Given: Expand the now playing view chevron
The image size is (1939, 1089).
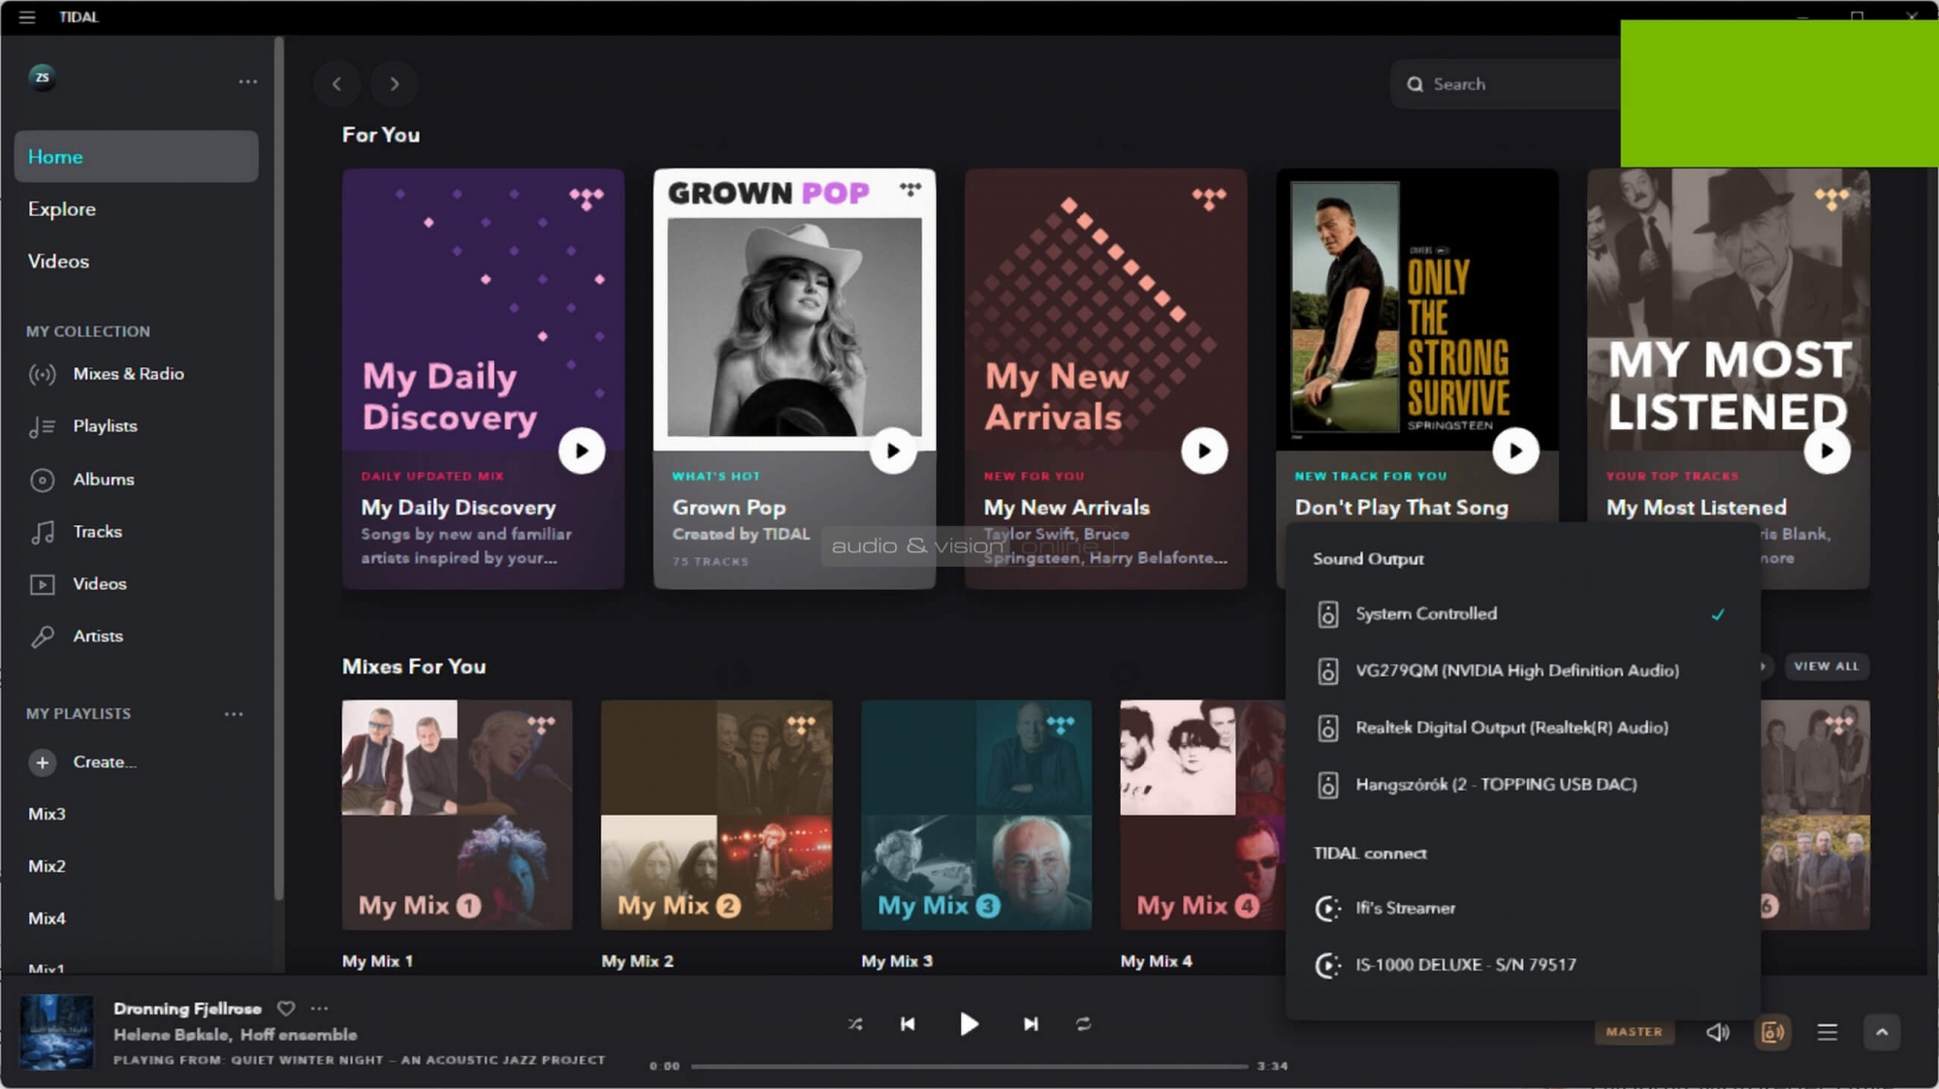Looking at the screenshot, I should pos(1882,1033).
